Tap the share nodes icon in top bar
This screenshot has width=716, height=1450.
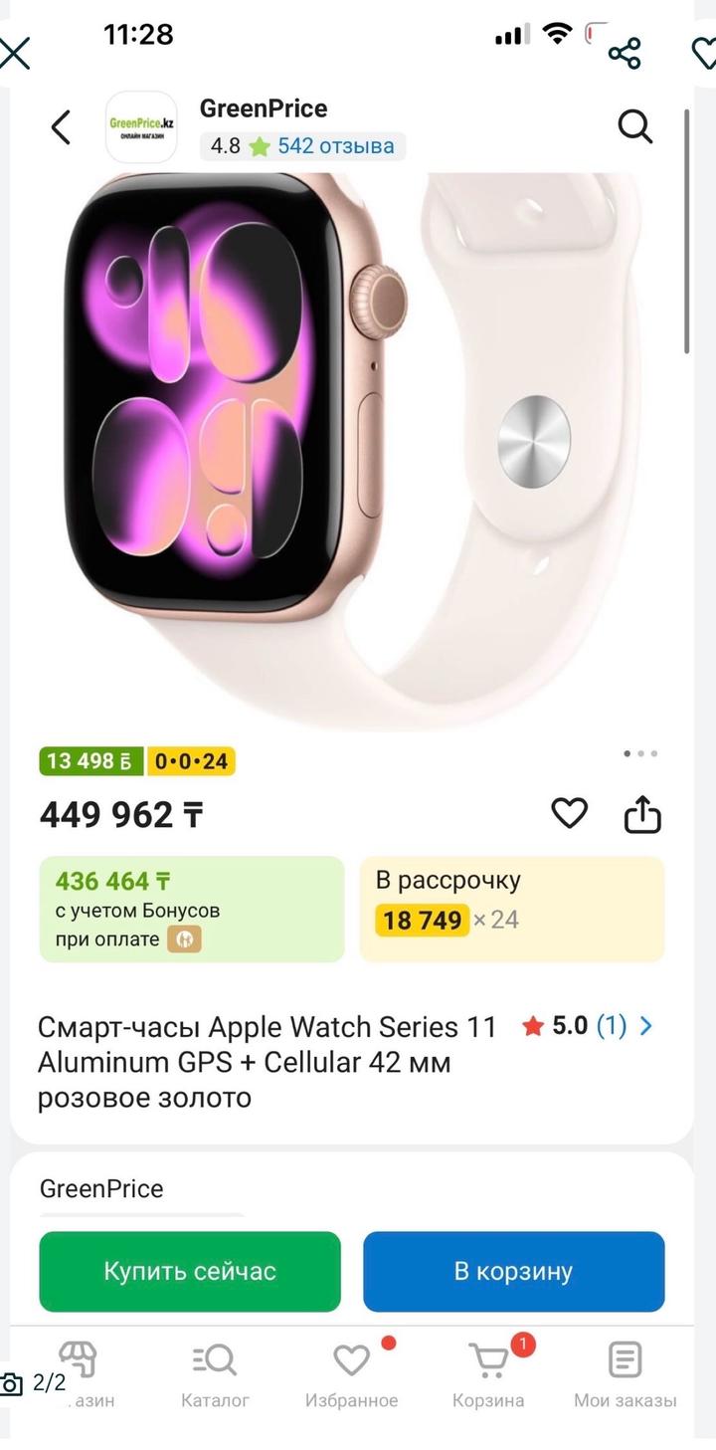pyautogui.click(x=625, y=53)
